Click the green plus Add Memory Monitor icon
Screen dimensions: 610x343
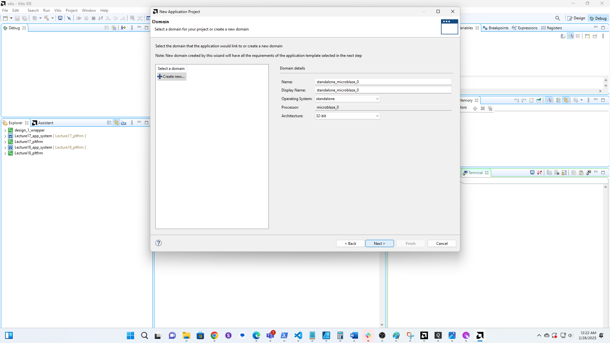tap(475, 108)
